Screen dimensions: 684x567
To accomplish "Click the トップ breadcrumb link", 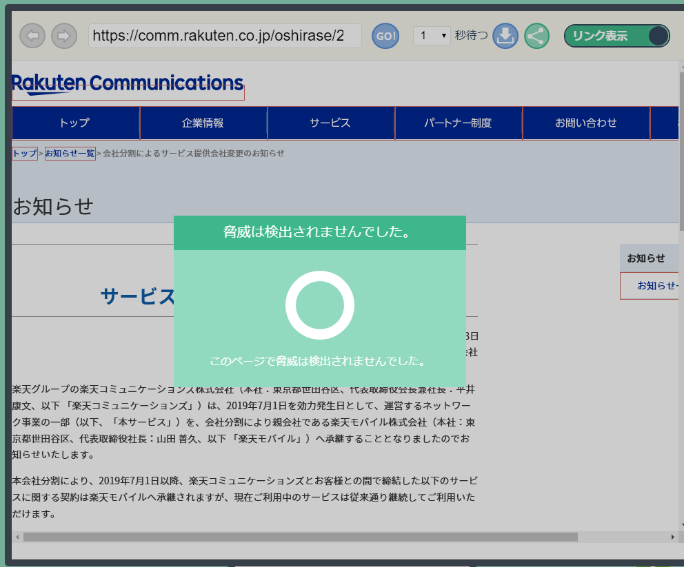I will [x=25, y=154].
